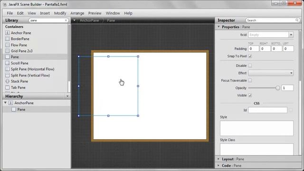
Task: Click the Pane icon in Hierarchy
Action: (14, 109)
